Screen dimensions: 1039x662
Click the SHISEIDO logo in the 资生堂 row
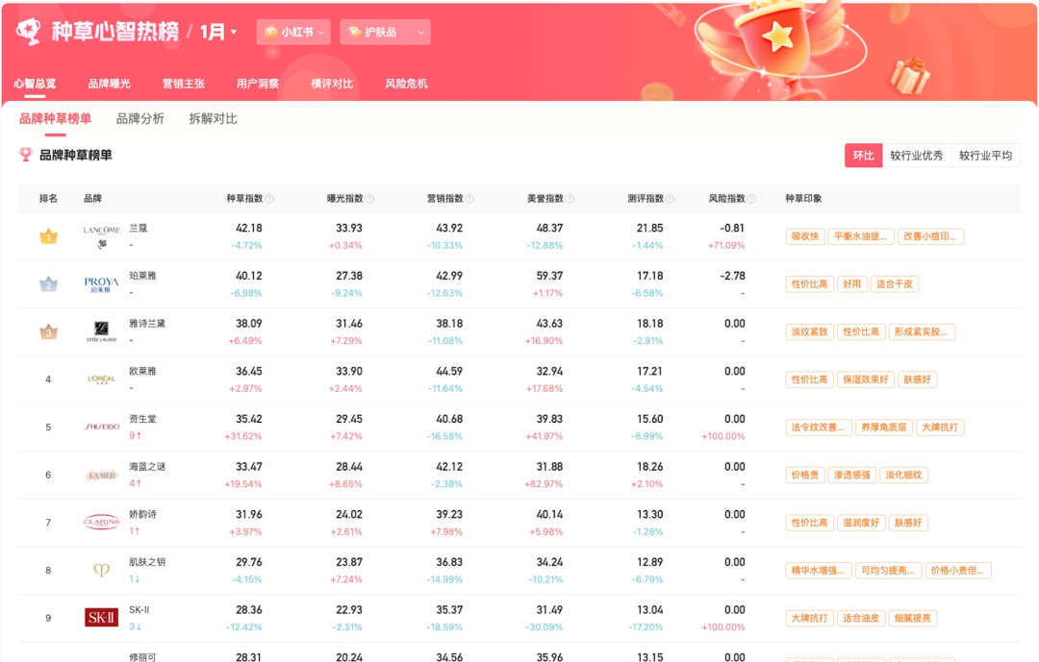tap(102, 426)
